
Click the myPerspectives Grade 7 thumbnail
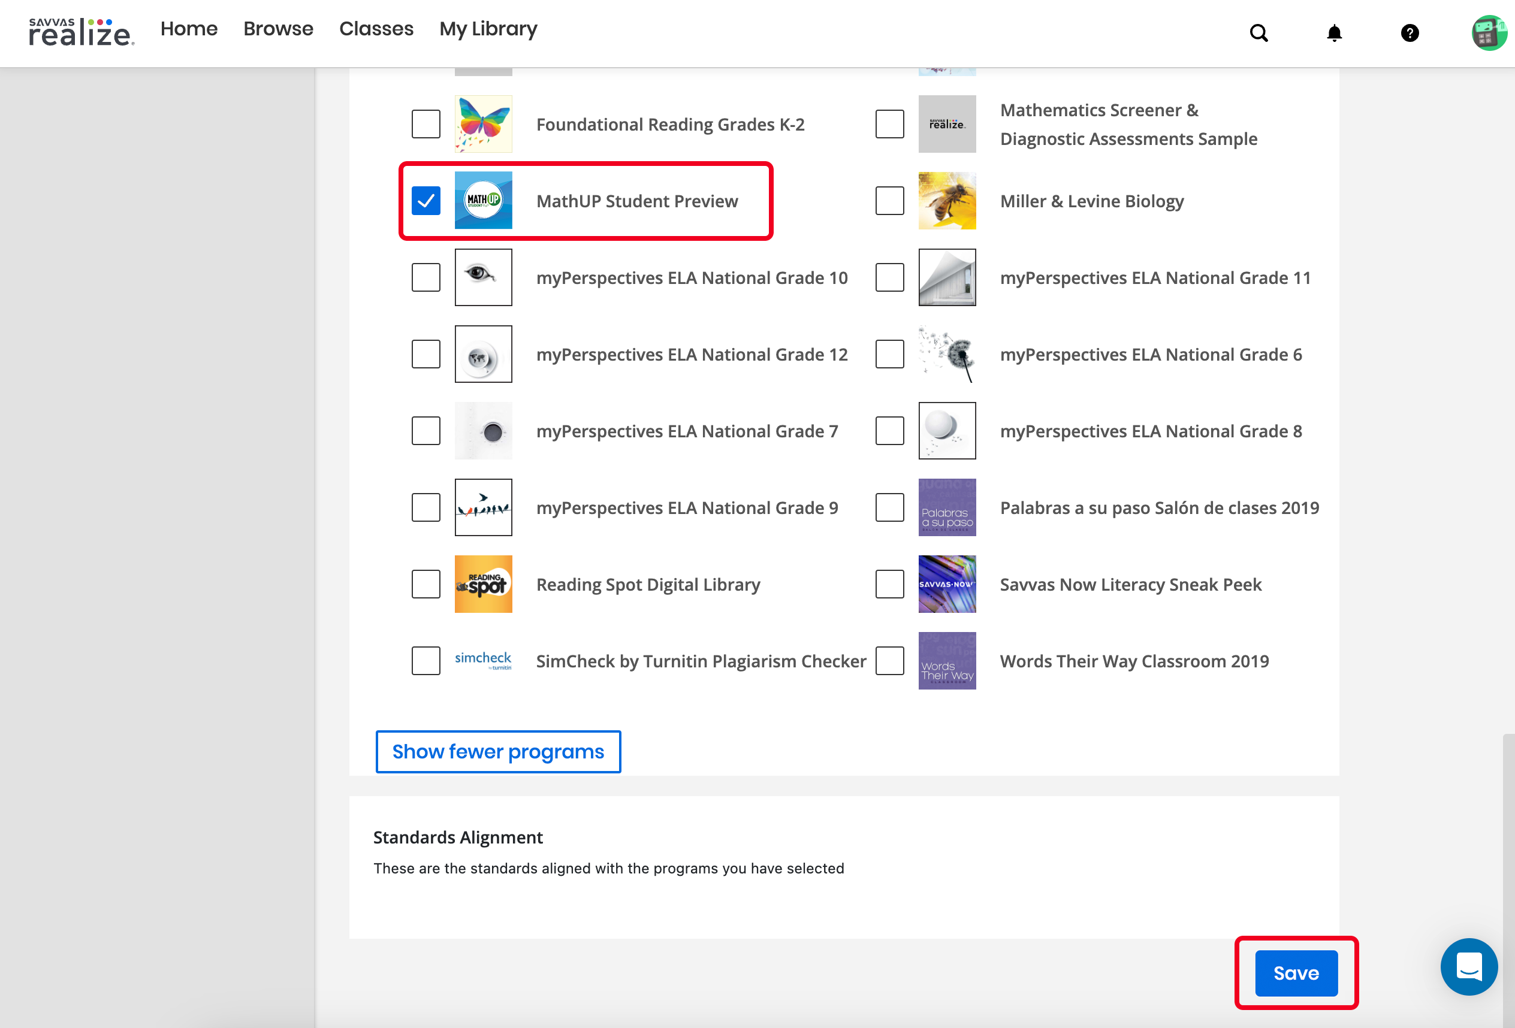coord(483,431)
